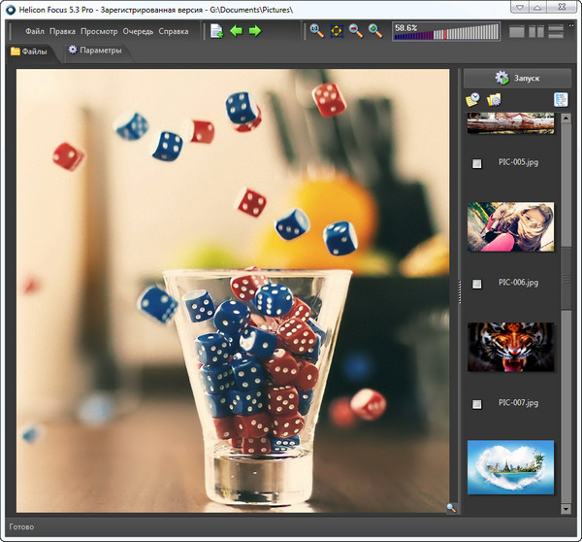
Task: Enable the PIC-007.jpg checkbox
Action: (476, 404)
